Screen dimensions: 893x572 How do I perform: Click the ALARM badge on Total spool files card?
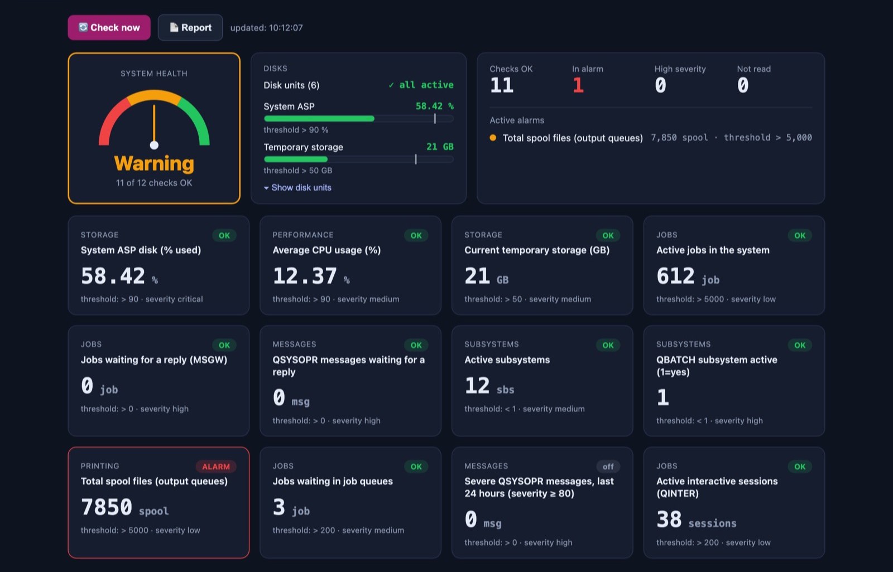click(216, 467)
